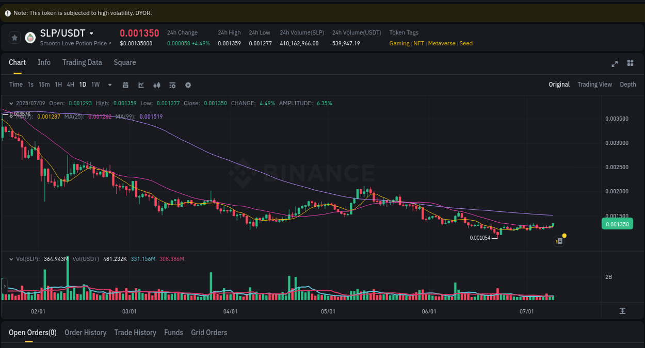The image size is (645, 348).
Task: Click the small order icon near latest candle
Action: pos(558,241)
